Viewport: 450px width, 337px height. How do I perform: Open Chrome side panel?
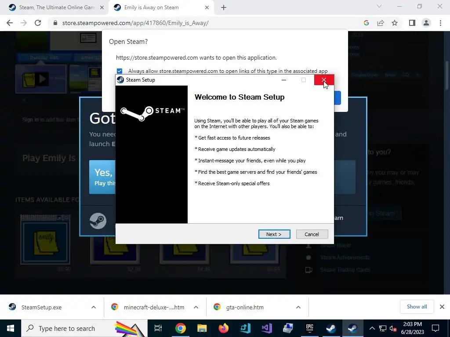(412, 23)
